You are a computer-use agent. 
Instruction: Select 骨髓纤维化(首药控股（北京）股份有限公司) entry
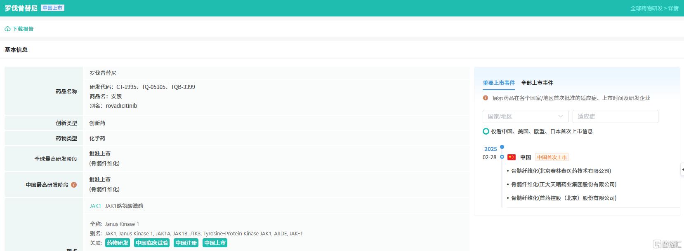(x=564, y=198)
